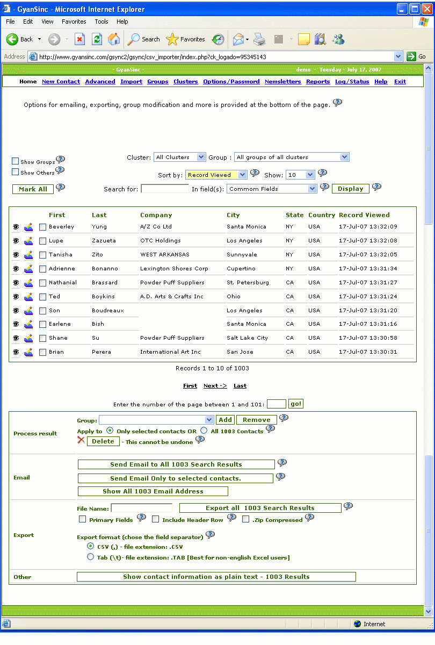Image resolution: width=435 pixels, height=645 pixels.
Task: Click the red X delete icon
Action: coord(81,440)
